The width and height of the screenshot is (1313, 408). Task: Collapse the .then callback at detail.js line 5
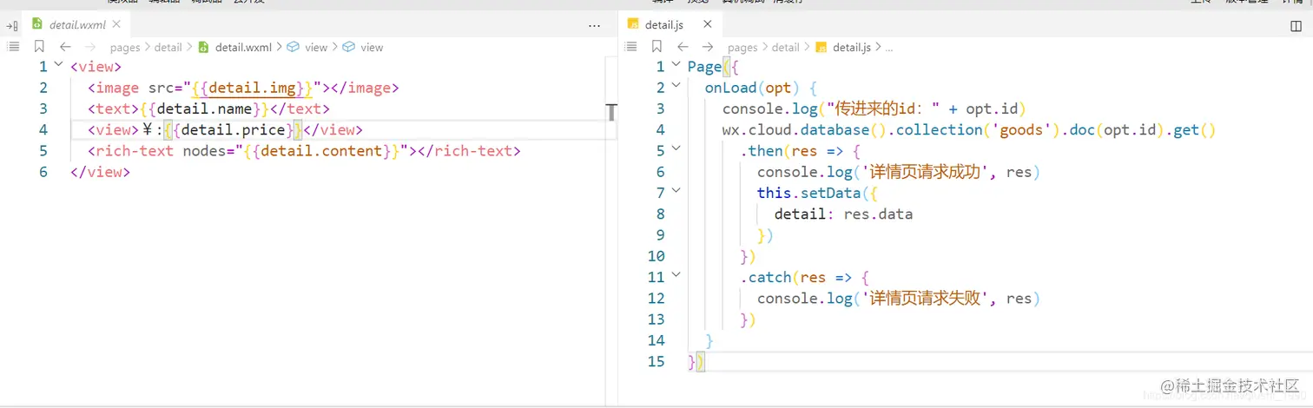[676, 148]
